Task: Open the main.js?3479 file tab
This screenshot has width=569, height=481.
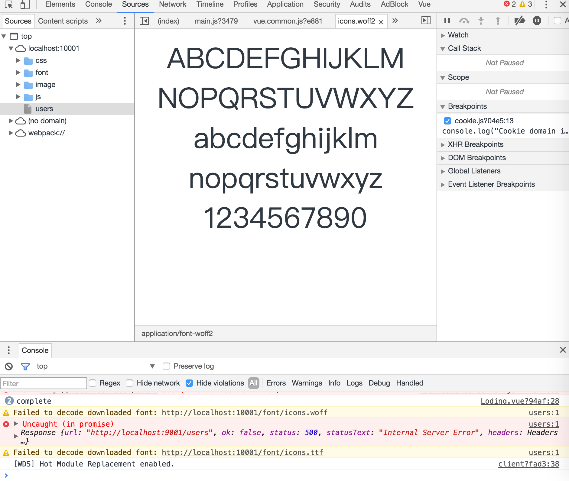Action: pyautogui.click(x=216, y=21)
